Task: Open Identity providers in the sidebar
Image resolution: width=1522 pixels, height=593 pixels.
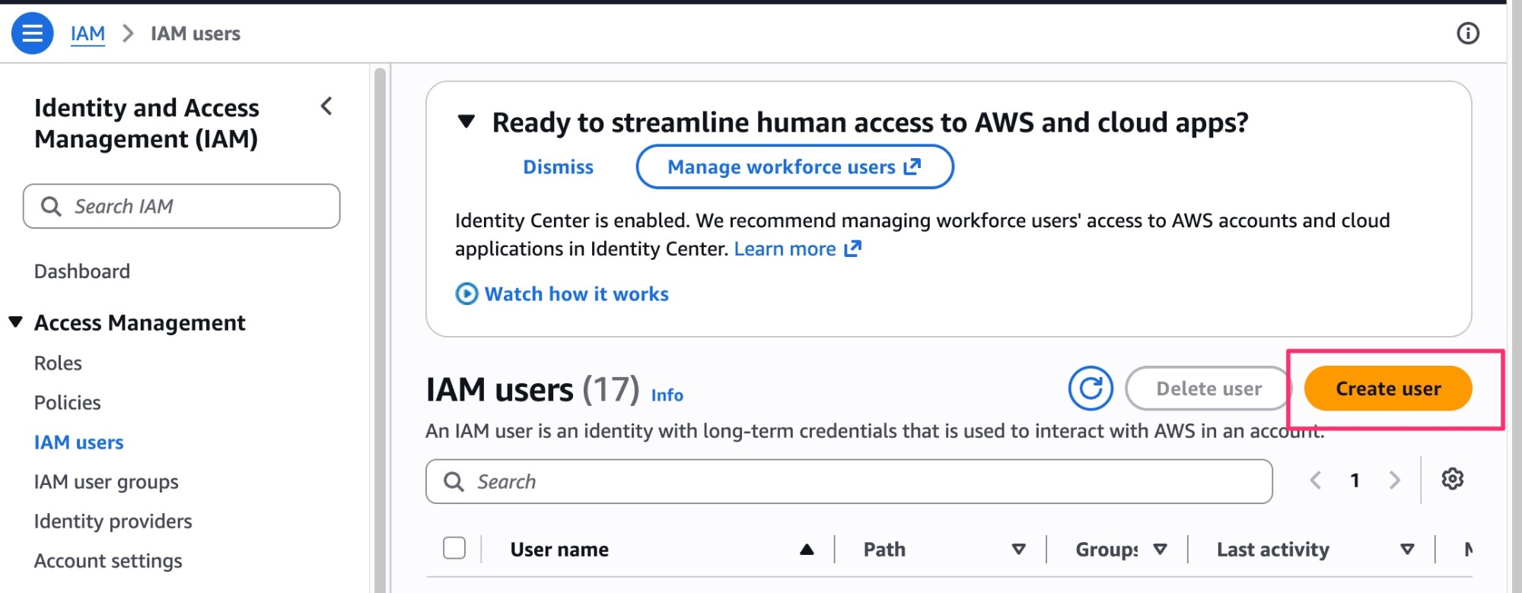Action: coord(113,522)
